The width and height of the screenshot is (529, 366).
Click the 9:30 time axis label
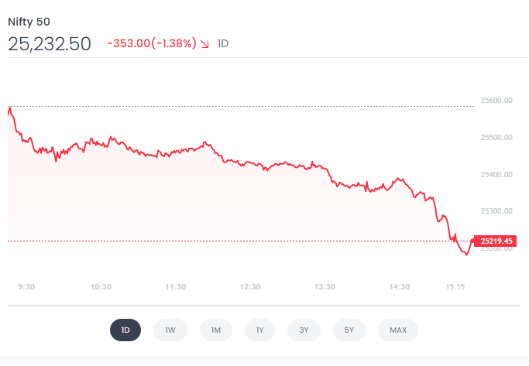coord(26,286)
